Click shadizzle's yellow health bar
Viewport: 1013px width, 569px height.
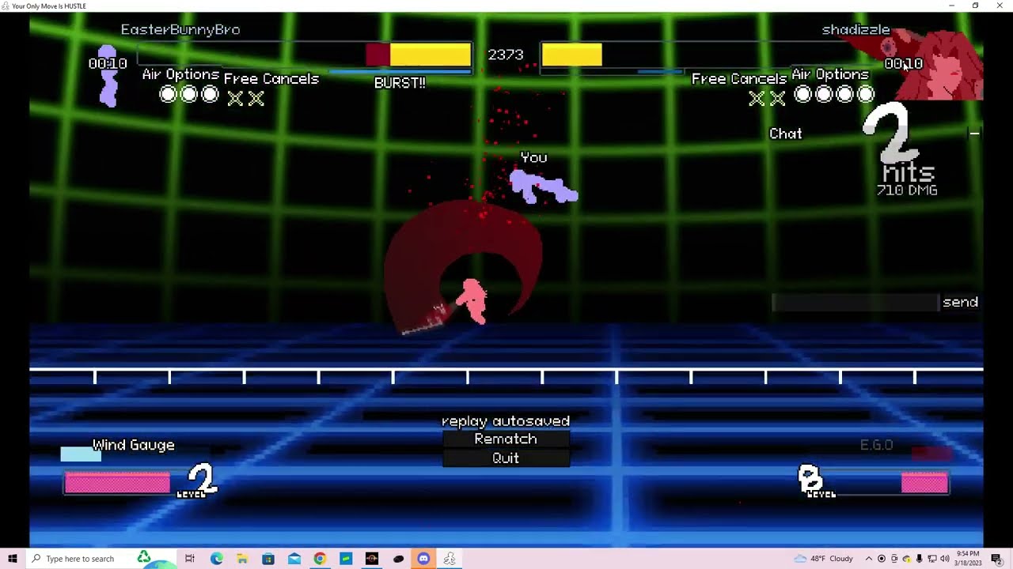[571, 55]
